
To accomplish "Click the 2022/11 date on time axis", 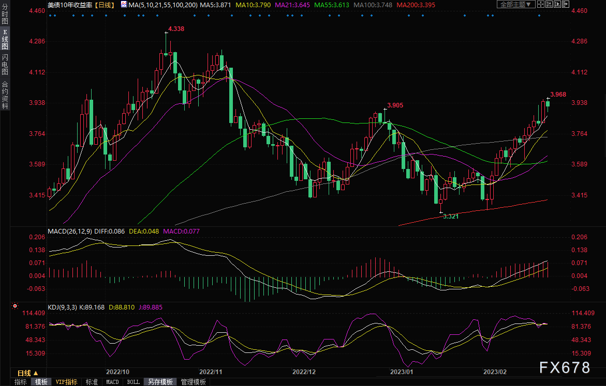I will pyautogui.click(x=211, y=372).
